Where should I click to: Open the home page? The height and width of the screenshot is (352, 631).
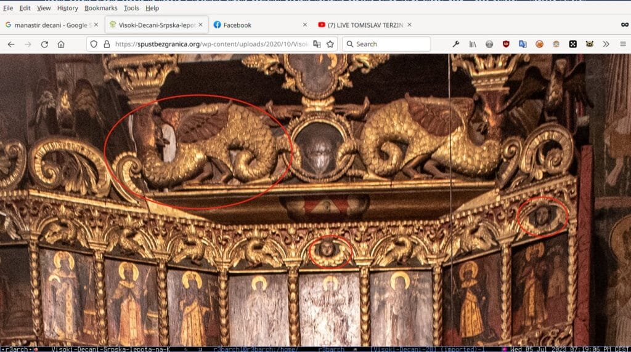61,44
